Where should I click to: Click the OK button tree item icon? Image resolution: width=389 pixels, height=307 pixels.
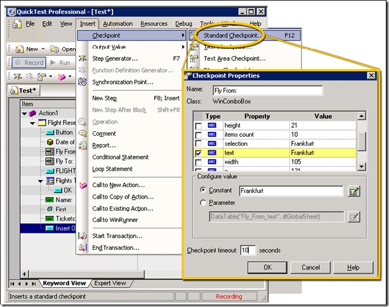point(58,190)
